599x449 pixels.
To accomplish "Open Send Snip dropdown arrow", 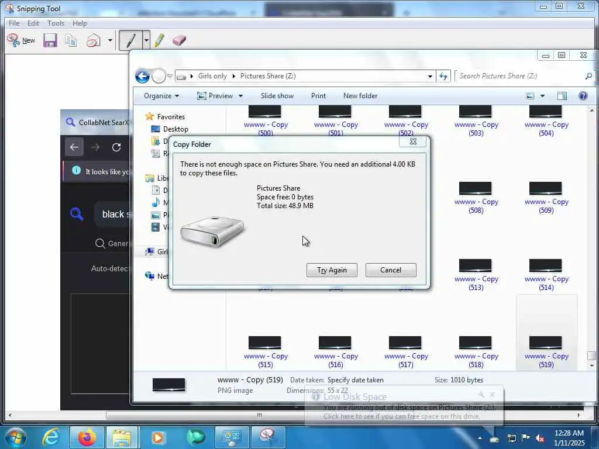I will 110,40.
